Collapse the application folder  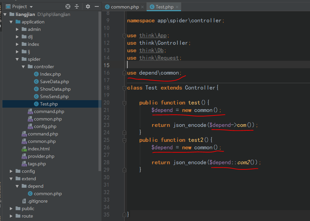coord(12,22)
